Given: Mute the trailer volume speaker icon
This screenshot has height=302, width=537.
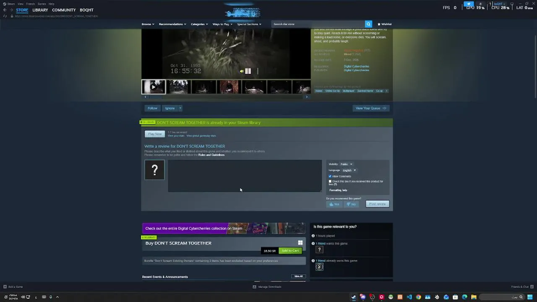Looking at the screenshot, I should click(x=242, y=71).
